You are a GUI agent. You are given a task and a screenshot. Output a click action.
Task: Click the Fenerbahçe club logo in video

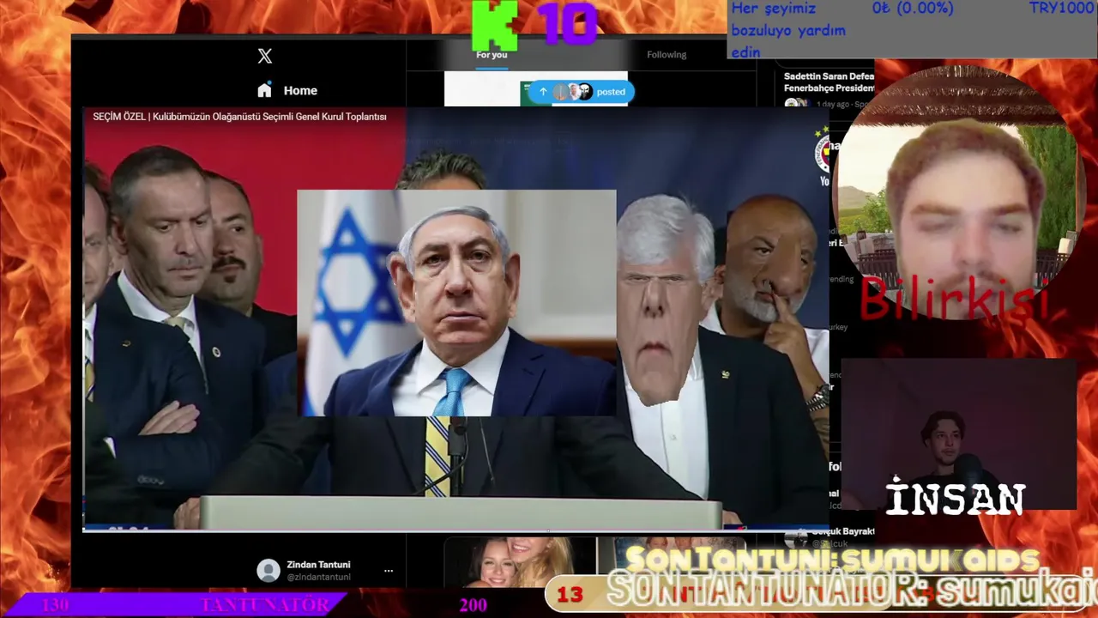[823, 153]
